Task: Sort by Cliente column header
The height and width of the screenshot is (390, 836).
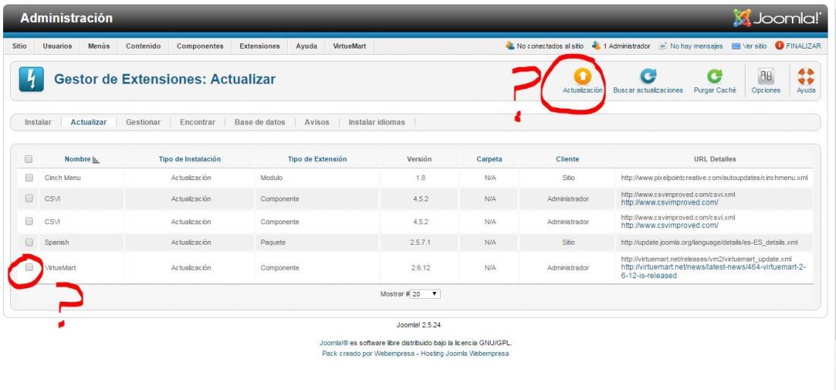Action: [x=568, y=159]
